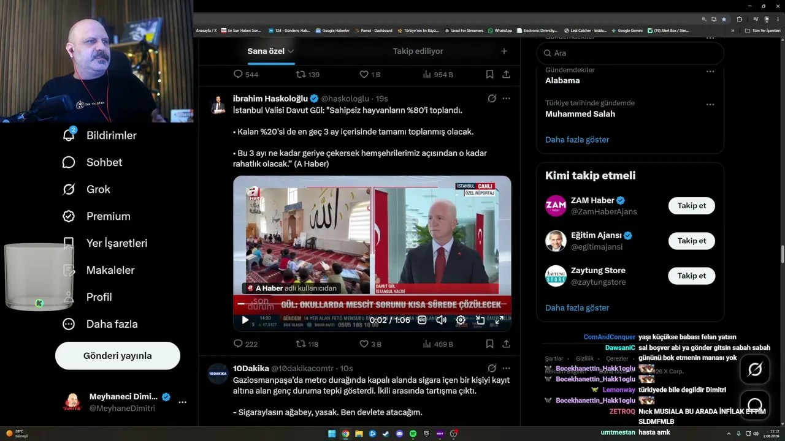Image resolution: width=785 pixels, height=441 pixels.
Task: View analytics of post with 954 B views
Action: coord(438,75)
